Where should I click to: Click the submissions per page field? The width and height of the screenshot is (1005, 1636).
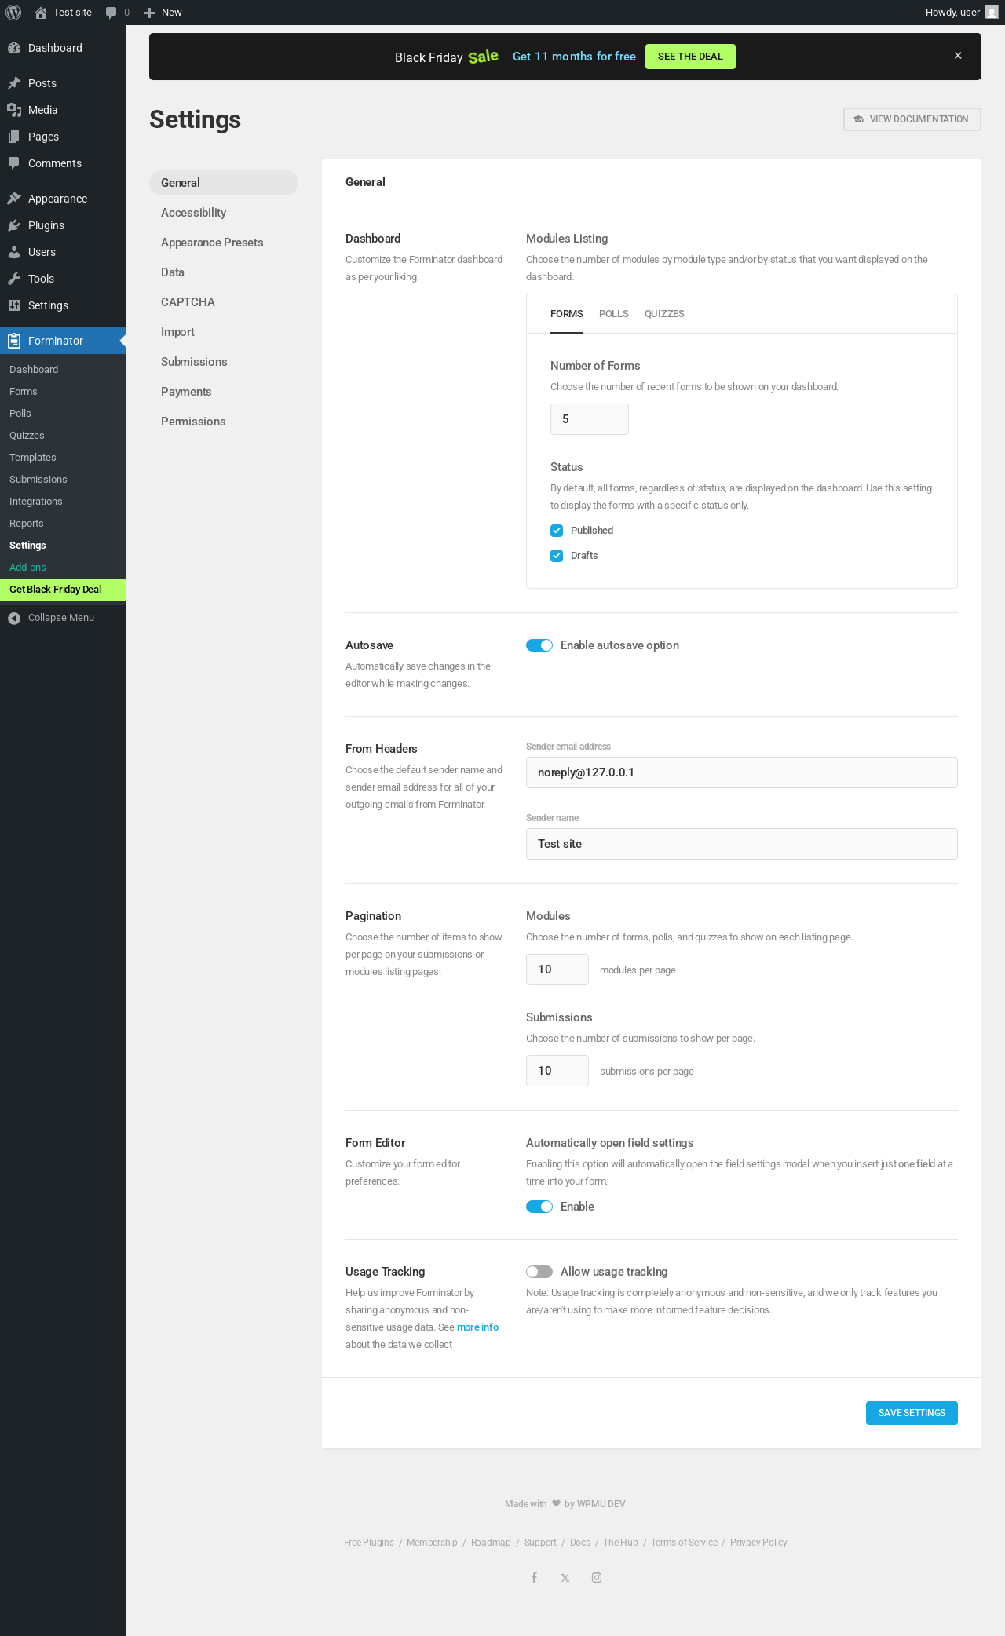point(557,1071)
